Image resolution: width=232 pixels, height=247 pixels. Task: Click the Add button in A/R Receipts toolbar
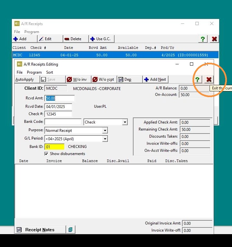pyautogui.click(x=25, y=39)
